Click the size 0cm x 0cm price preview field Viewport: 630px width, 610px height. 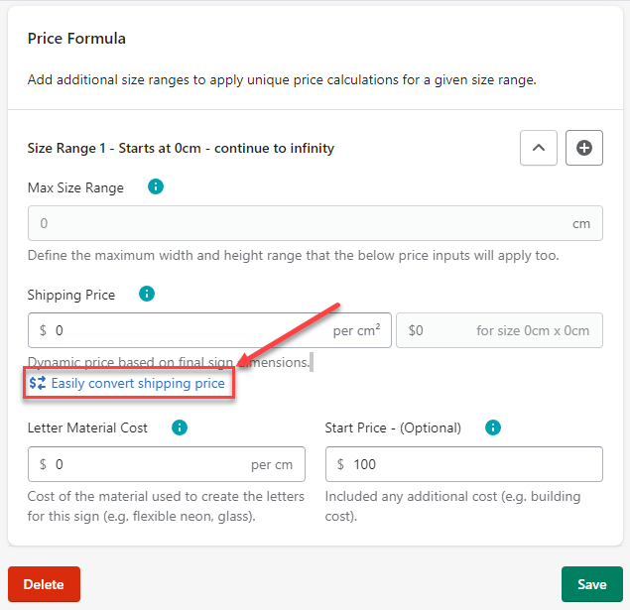coord(499,330)
